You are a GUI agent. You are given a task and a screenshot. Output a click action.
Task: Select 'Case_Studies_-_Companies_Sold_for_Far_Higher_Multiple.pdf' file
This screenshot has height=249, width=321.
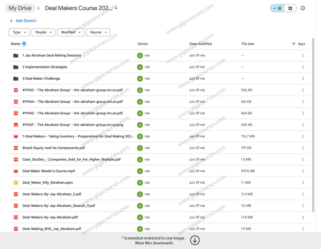[71, 159]
